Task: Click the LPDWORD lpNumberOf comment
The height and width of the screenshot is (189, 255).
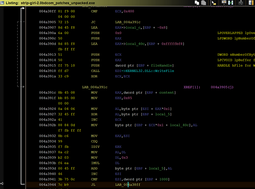Action: 236,38
